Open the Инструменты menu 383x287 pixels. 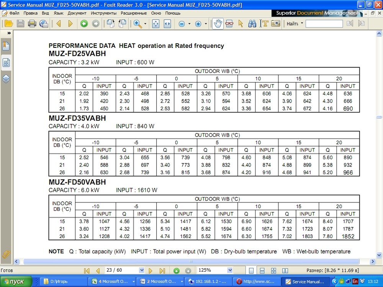pos(103,13)
